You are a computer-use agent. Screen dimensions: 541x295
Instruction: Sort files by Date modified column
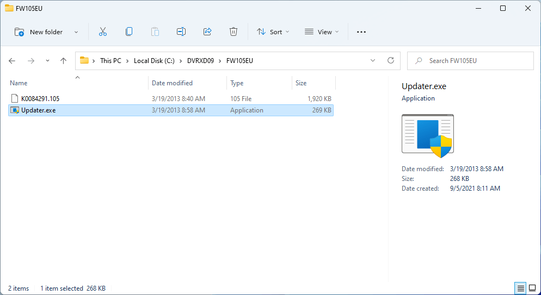click(173, 83)
